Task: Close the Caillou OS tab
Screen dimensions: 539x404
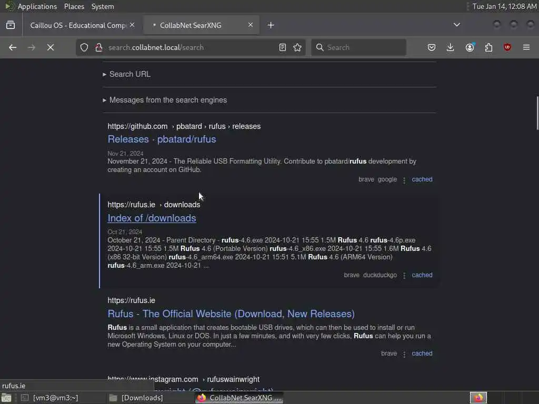Action: pyautogui.click(x=132, y=25)
